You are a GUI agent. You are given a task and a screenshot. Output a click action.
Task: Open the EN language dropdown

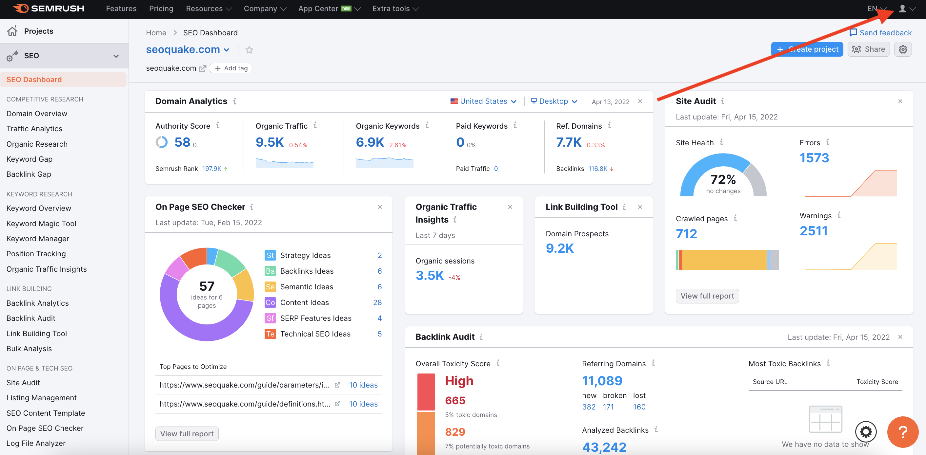[877, 9]
